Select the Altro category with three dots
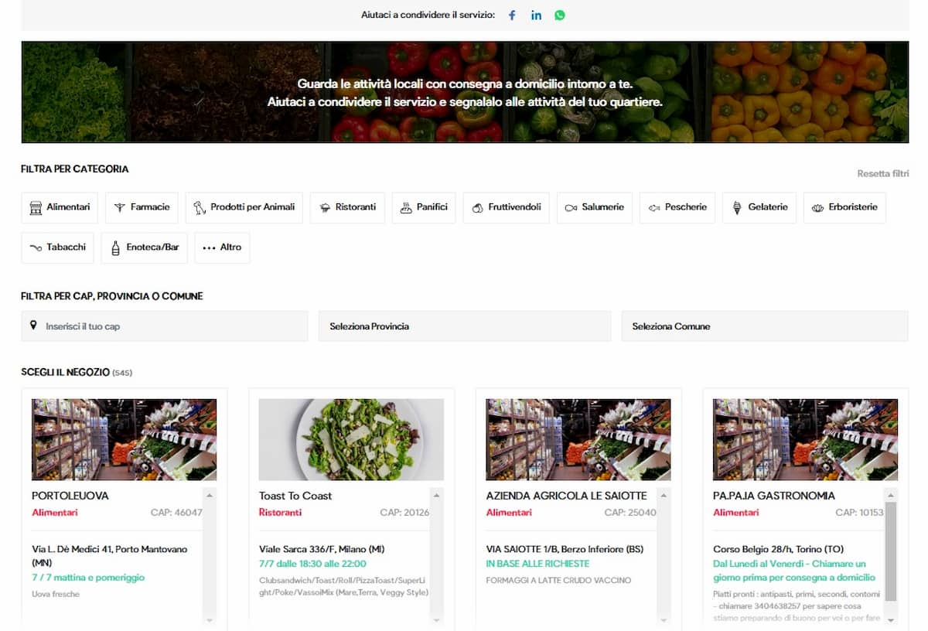The width and height of the screenshot is (928, 631). tap(222, 247)
